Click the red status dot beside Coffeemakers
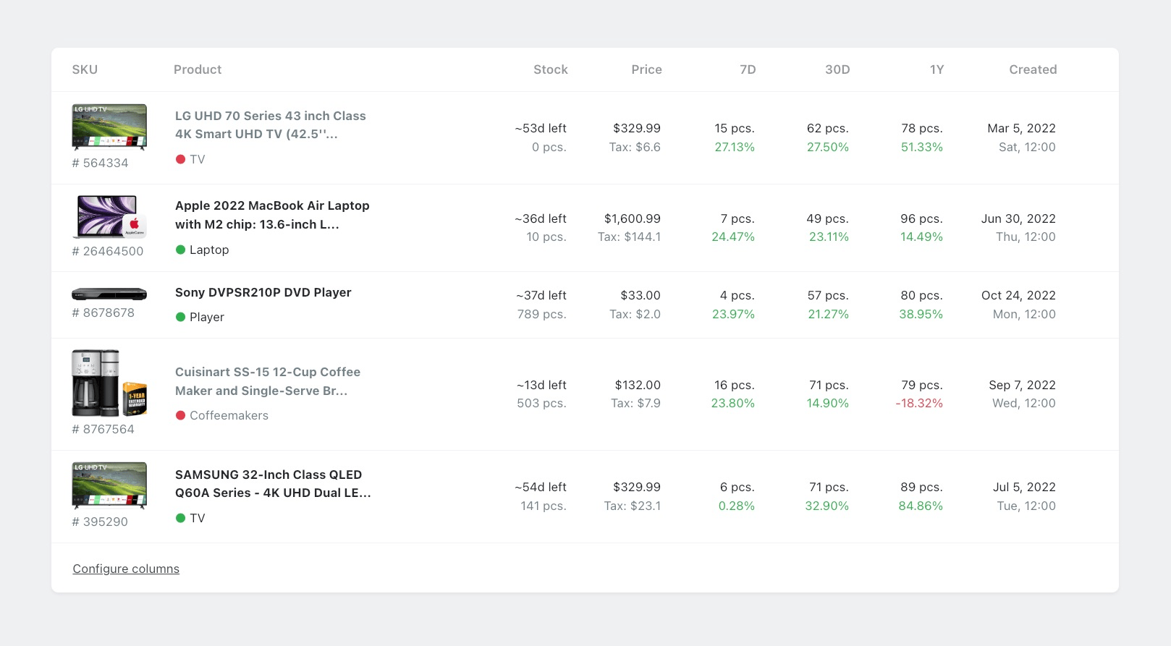This screenshot has width=1171, height=646. pos(181,415)
